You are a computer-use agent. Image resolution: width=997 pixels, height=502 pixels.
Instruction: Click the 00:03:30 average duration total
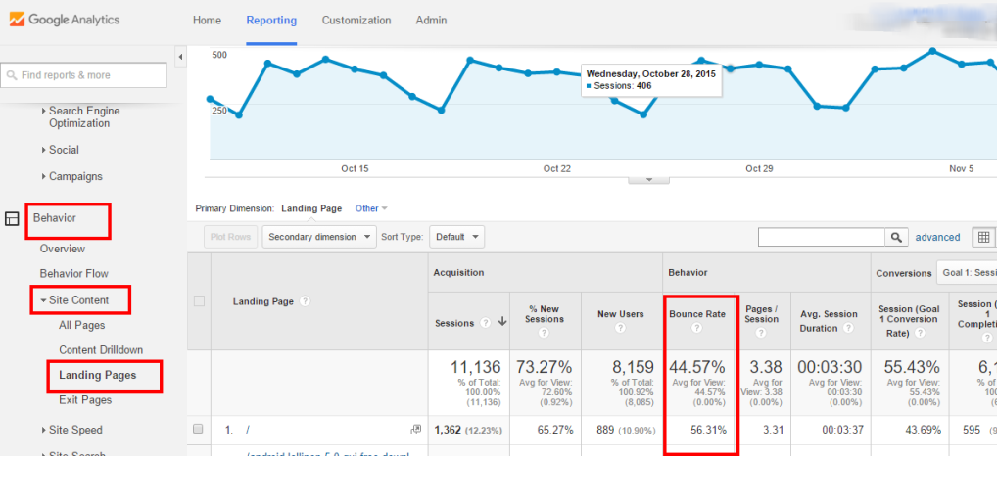(830, 367)
